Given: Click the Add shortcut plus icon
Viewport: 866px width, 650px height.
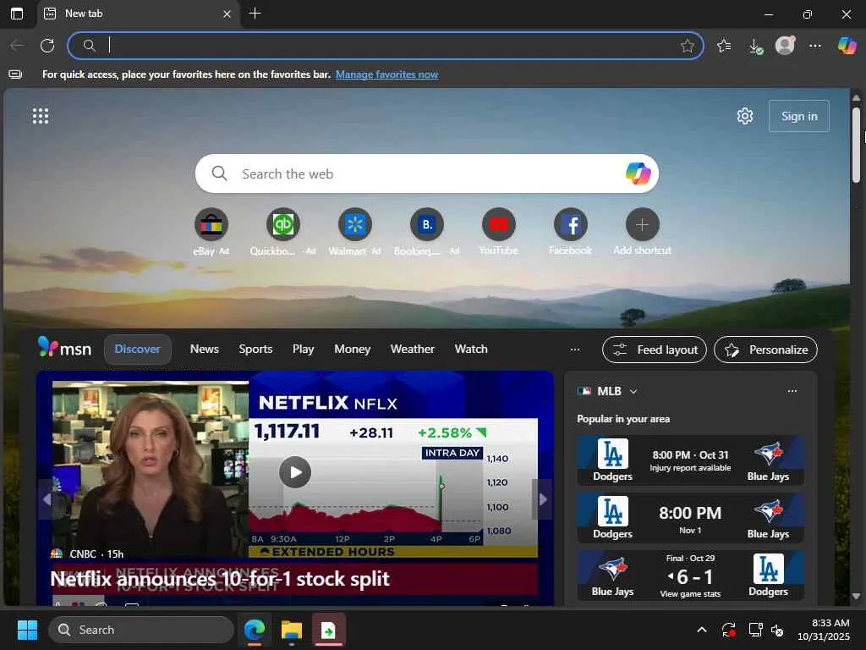Looking at the screenshot, I should coord(642,224).
